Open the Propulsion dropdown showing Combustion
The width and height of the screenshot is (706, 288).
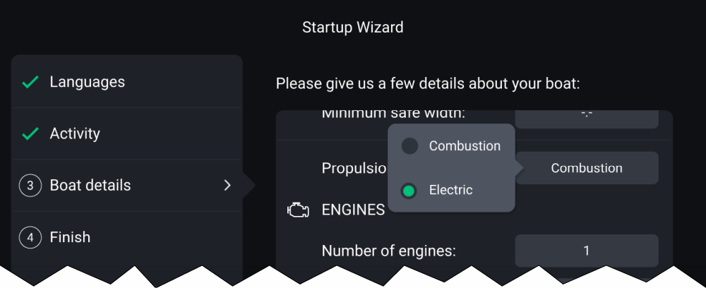click(x=586, y=168)
